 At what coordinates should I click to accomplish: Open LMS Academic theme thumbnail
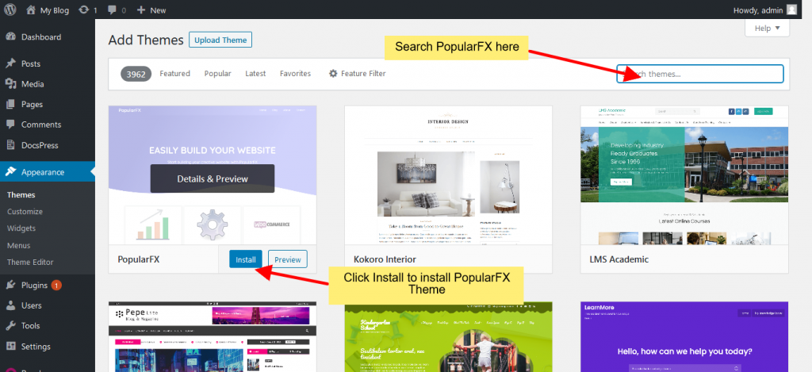pos(684,175)
